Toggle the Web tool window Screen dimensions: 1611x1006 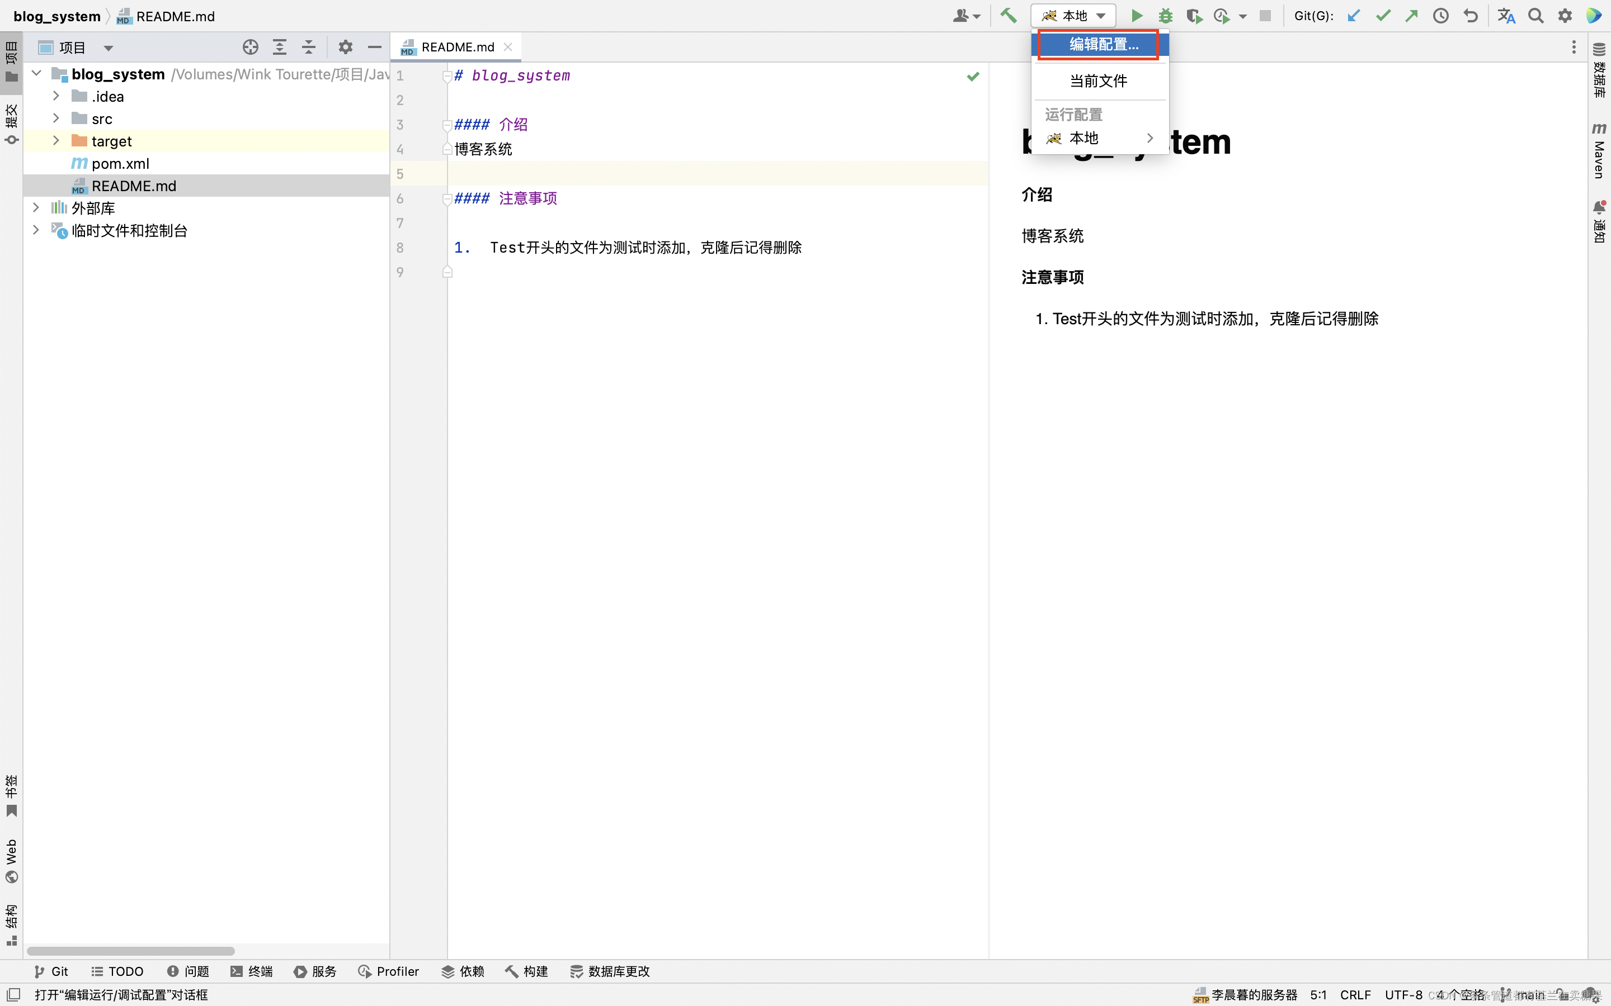(11, 861)
